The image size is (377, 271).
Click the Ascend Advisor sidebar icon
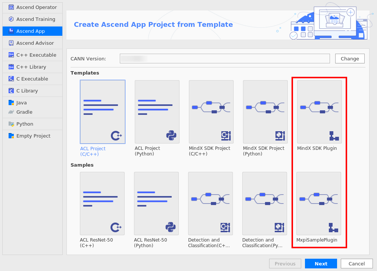pyautogui.click(x=11, y=43)
